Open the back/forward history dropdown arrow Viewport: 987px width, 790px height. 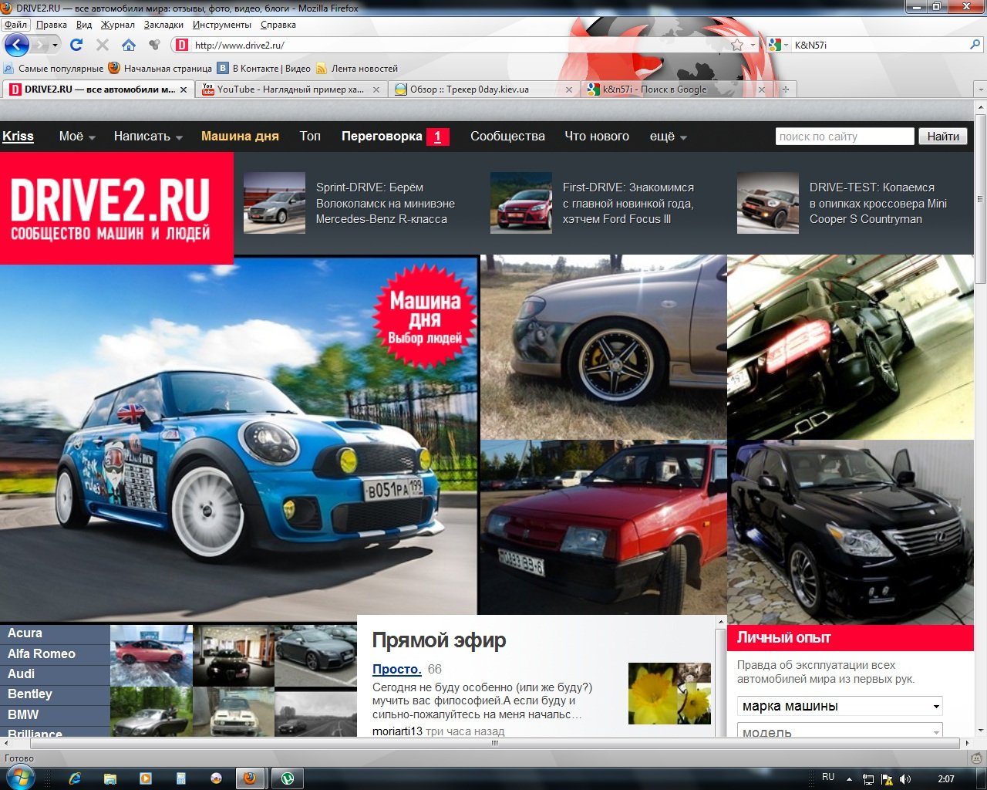[x=55, y=45]
